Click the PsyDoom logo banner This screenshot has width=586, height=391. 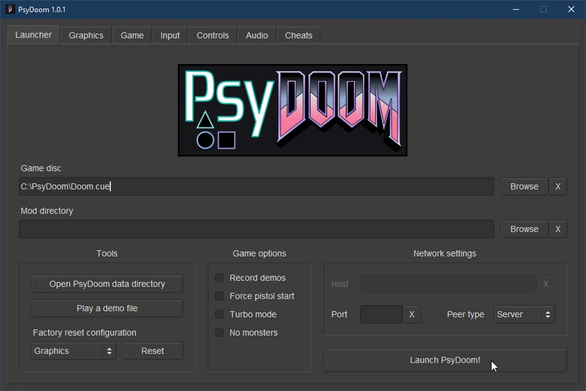(x=293, y=110)
